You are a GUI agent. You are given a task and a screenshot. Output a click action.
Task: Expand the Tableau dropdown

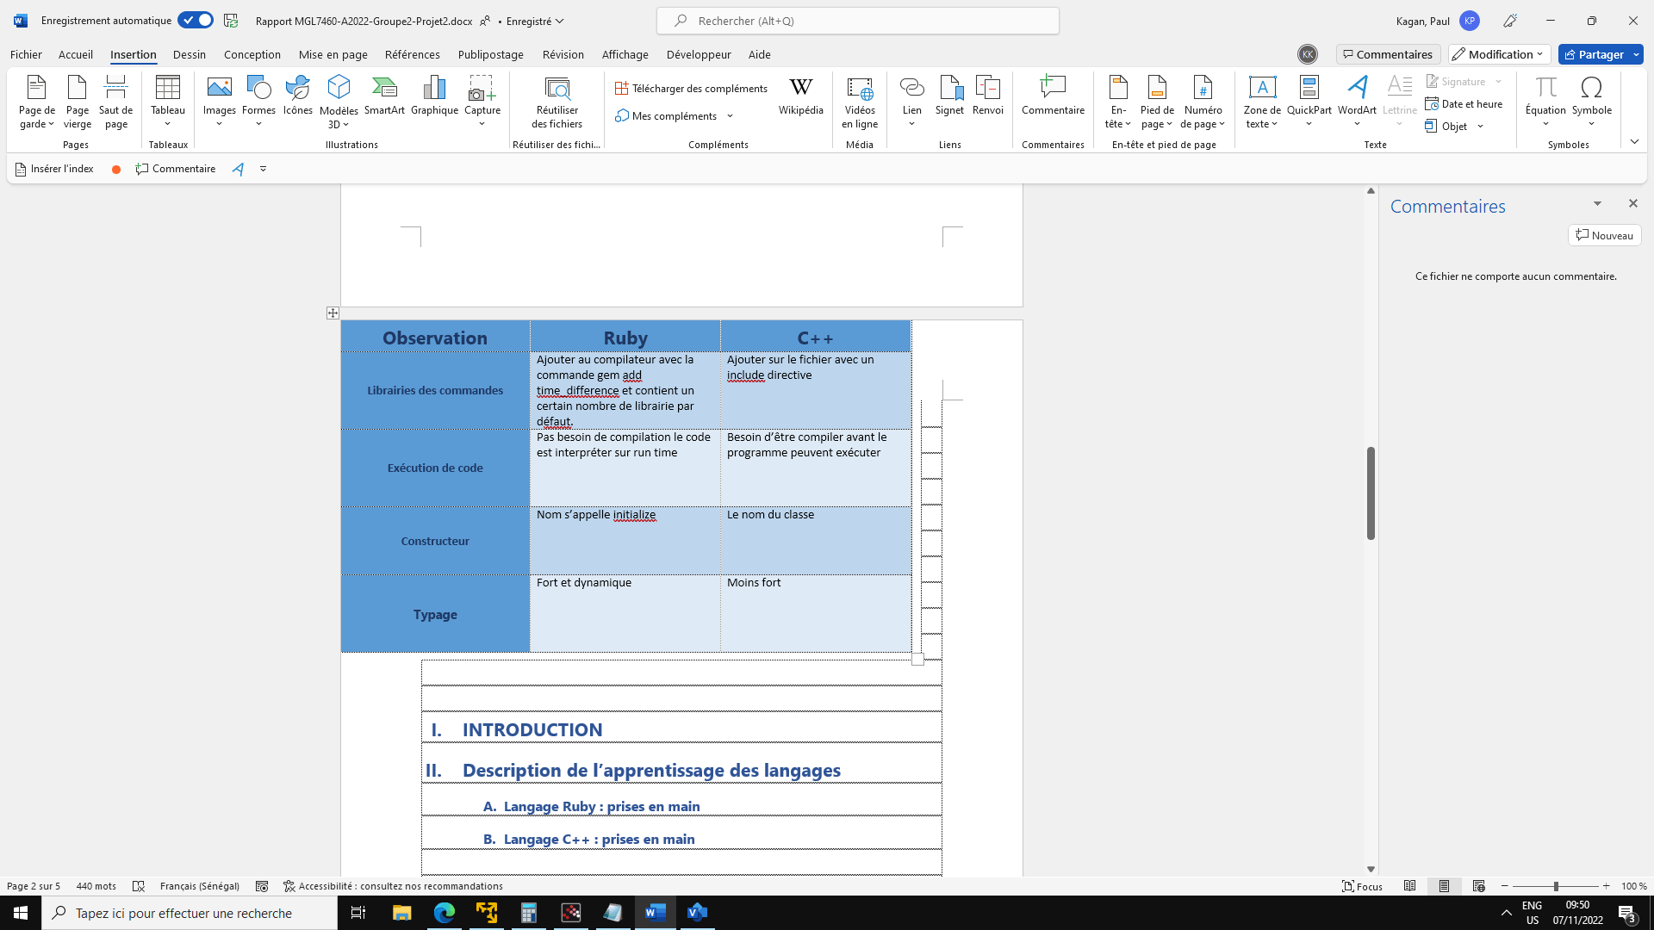[167, 123]
